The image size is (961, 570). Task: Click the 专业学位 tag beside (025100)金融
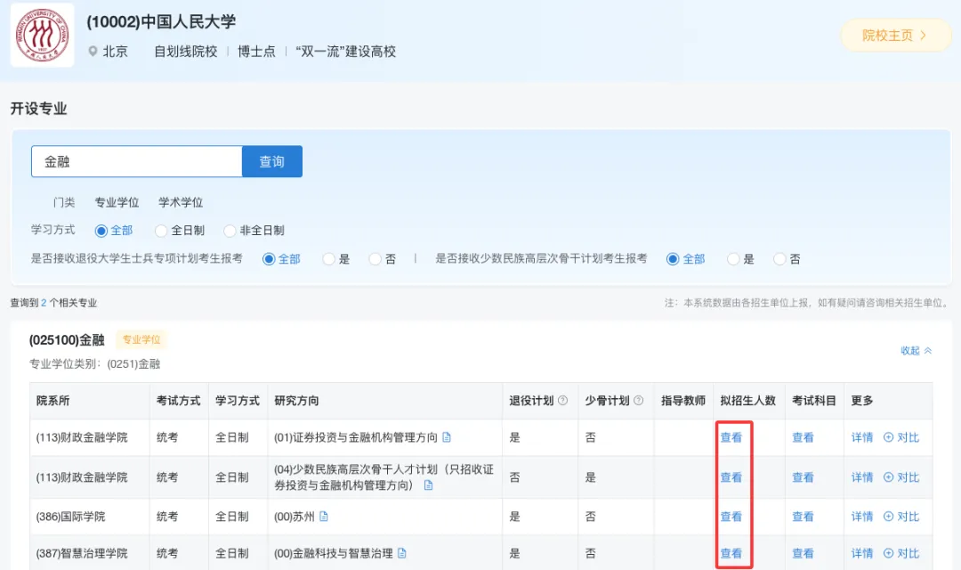click(141, 340)
